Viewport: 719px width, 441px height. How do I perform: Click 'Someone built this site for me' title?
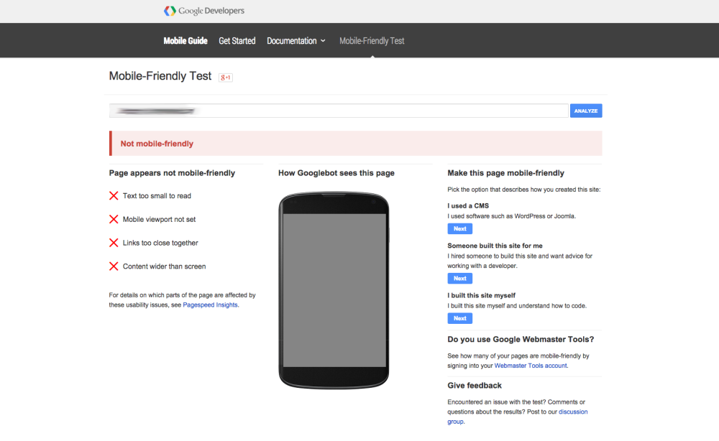495,246
